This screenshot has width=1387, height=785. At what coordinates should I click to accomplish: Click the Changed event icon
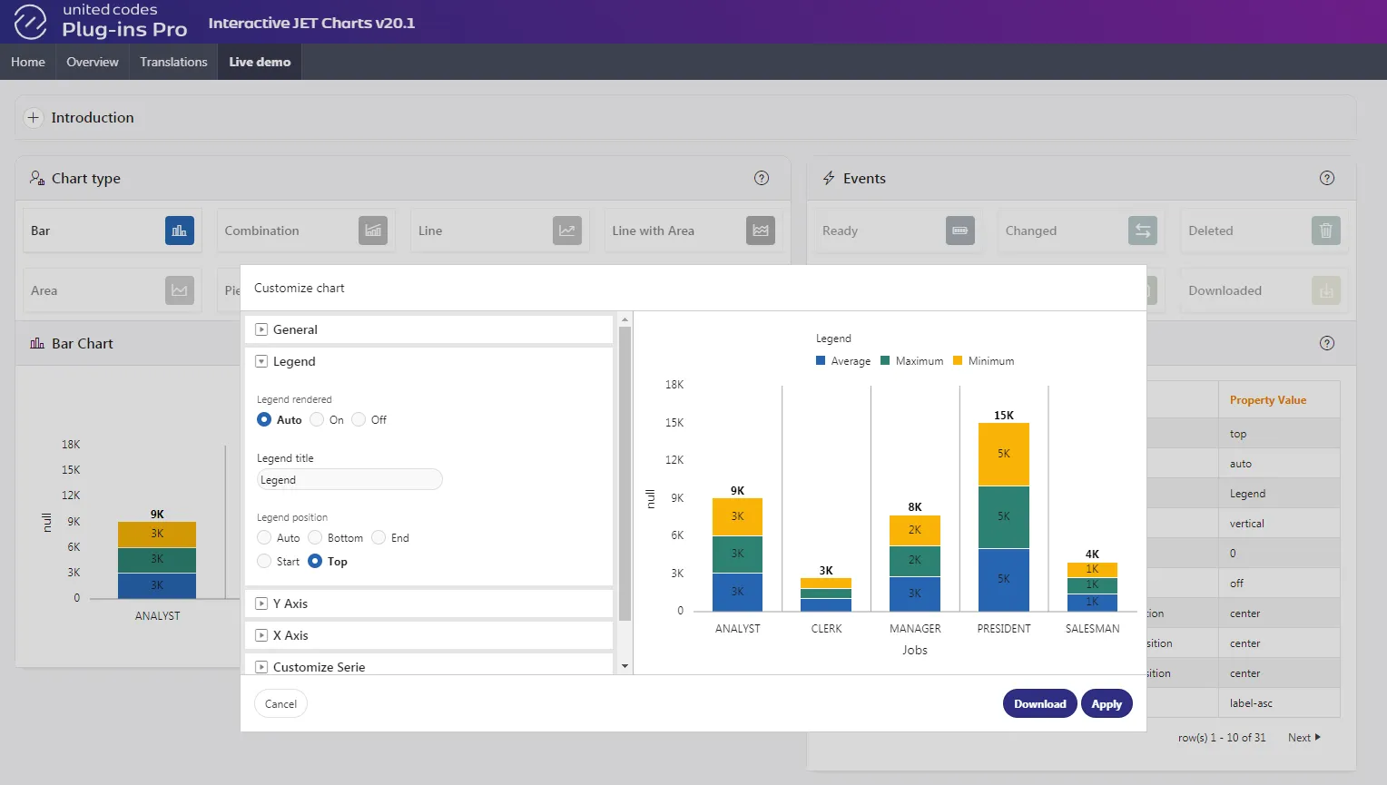pyautogui.click(x=1143, y=231)
